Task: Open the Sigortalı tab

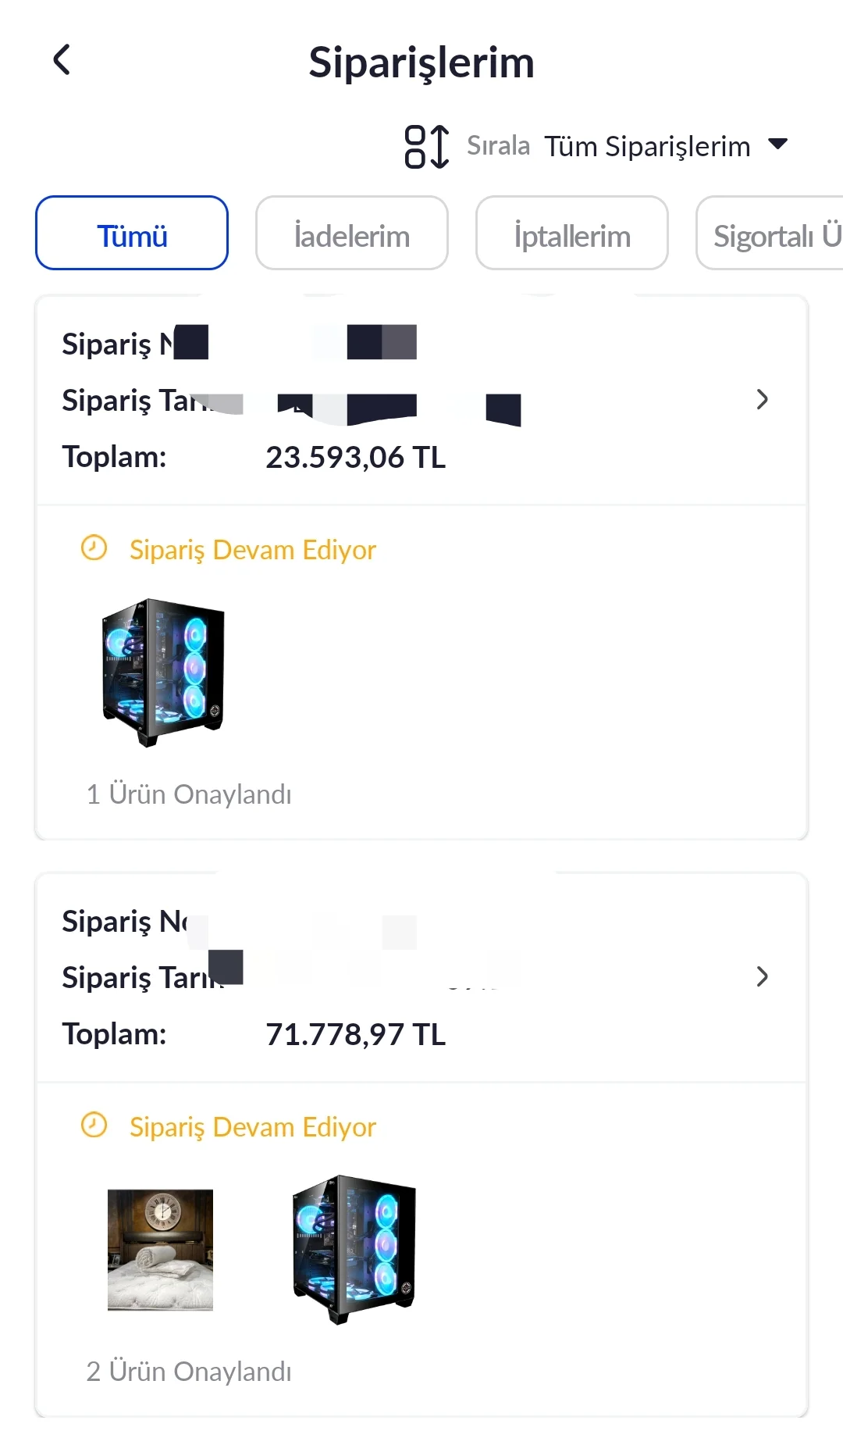Action: 773,233
